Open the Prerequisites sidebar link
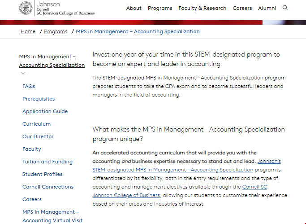Screen dimensions: 306x224 point(39,99)
